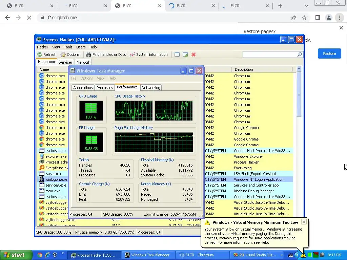This screenshot has width=347, height=260.
Task: Click the f1cr.glitch.me address bar
Action: point(164,18)
